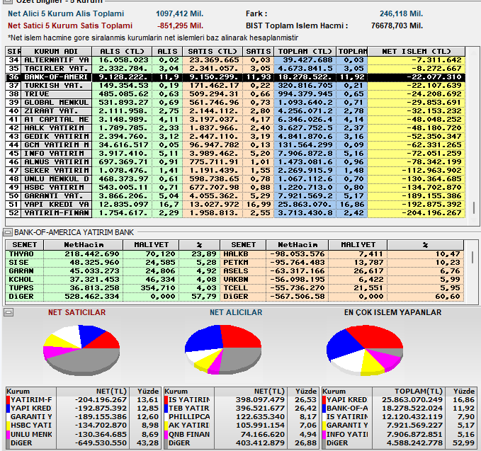
Task: Select the UNLU MENKUL D row
Action: pos(235,178)
